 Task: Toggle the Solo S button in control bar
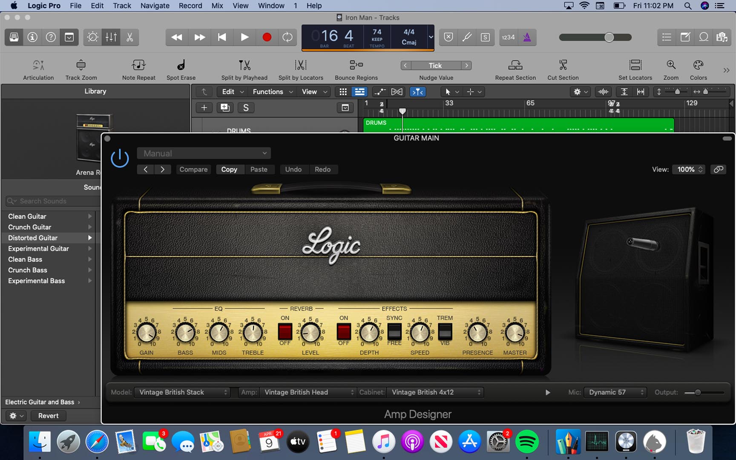pyautogui.click(x=485, y=37)
